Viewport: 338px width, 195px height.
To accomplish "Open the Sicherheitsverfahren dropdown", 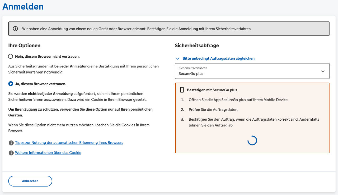I will coord(252,71).
